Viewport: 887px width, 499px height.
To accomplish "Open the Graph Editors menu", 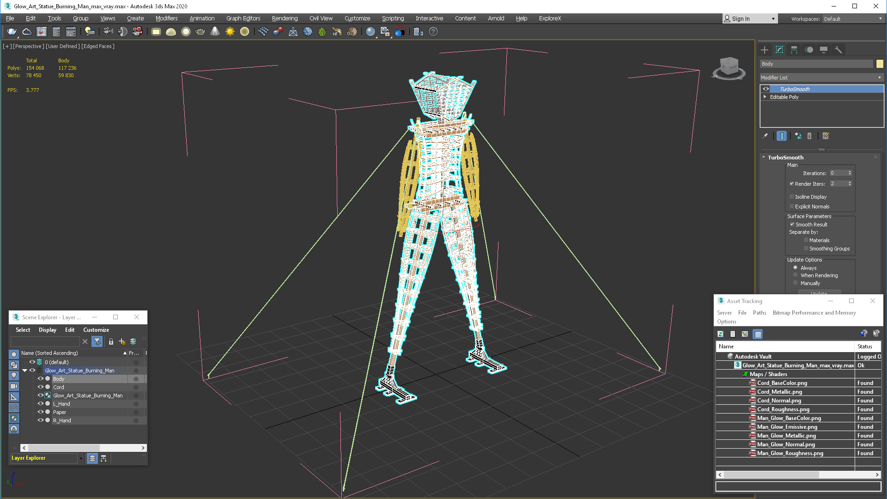I will point(243,18).
